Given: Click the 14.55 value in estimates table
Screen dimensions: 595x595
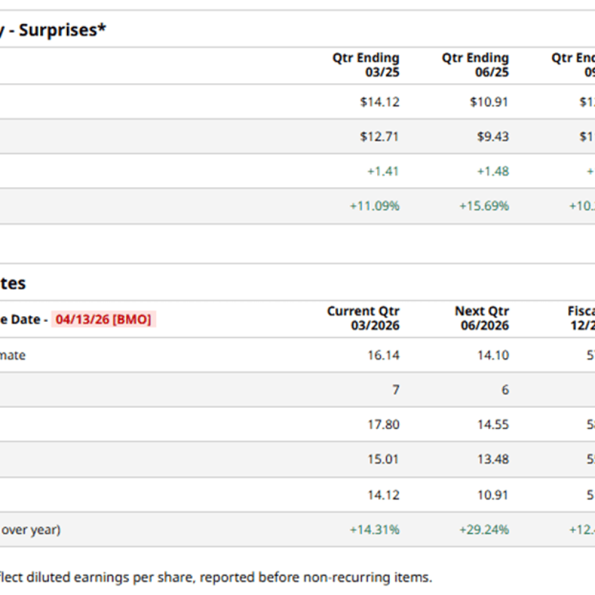Looking at the screenshot, I should click(493, 425).
